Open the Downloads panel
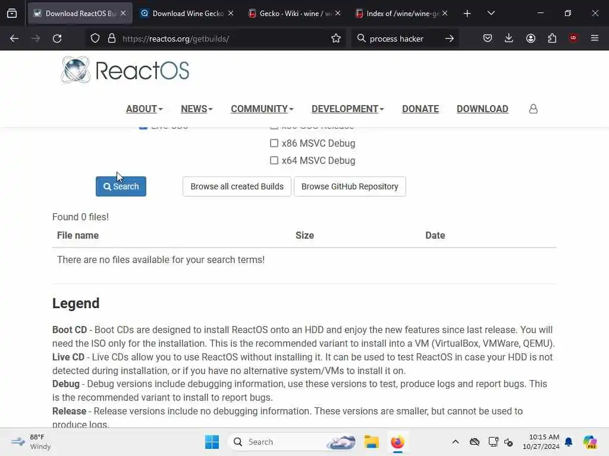 pos(509,39)
